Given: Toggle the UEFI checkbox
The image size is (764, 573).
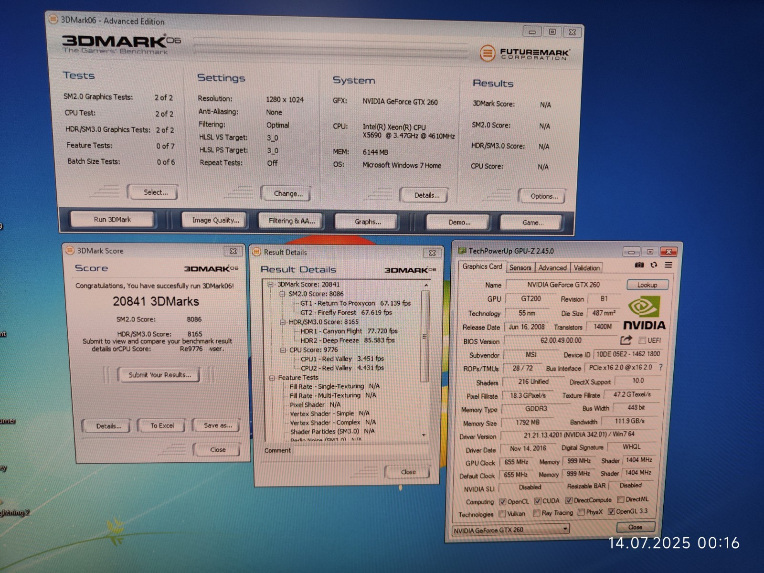Looking at the screenshot, I should click(642, 340).
